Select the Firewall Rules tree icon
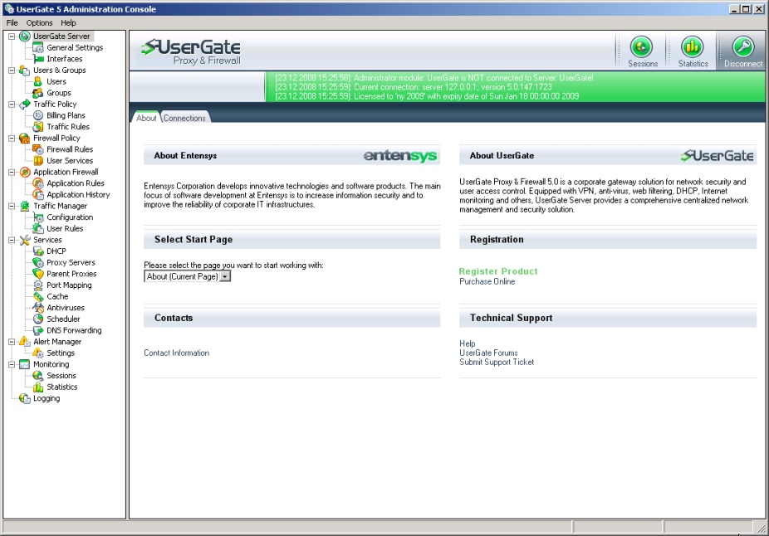This screenshot has height=536, width=769. coord(38,149)
